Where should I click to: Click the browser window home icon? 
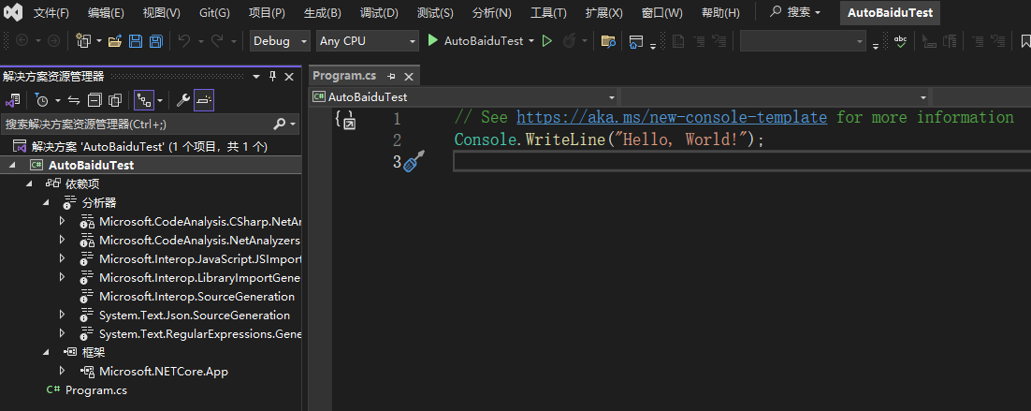pos(636,41)
